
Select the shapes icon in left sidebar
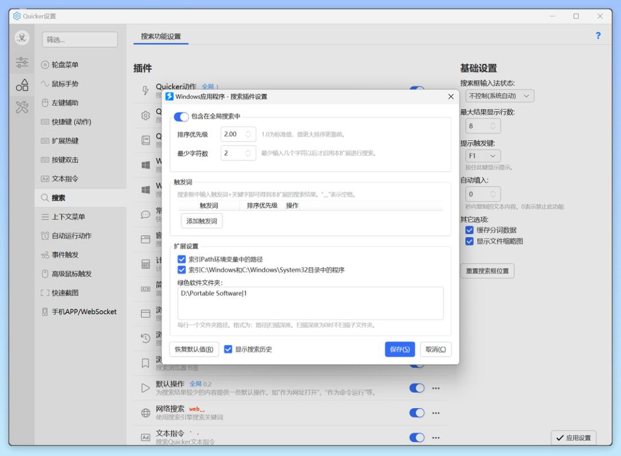pos(22,85)
